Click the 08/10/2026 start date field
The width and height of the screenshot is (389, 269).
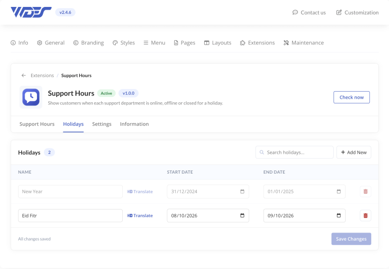click(x=208, y=215)
